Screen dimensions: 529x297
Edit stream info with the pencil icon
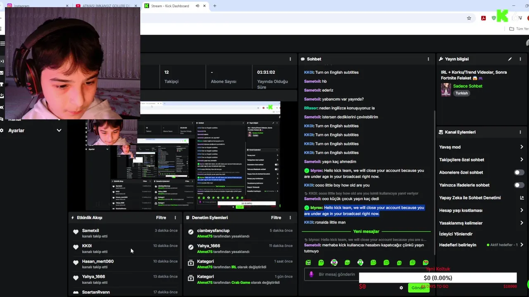tap(510, 59)
